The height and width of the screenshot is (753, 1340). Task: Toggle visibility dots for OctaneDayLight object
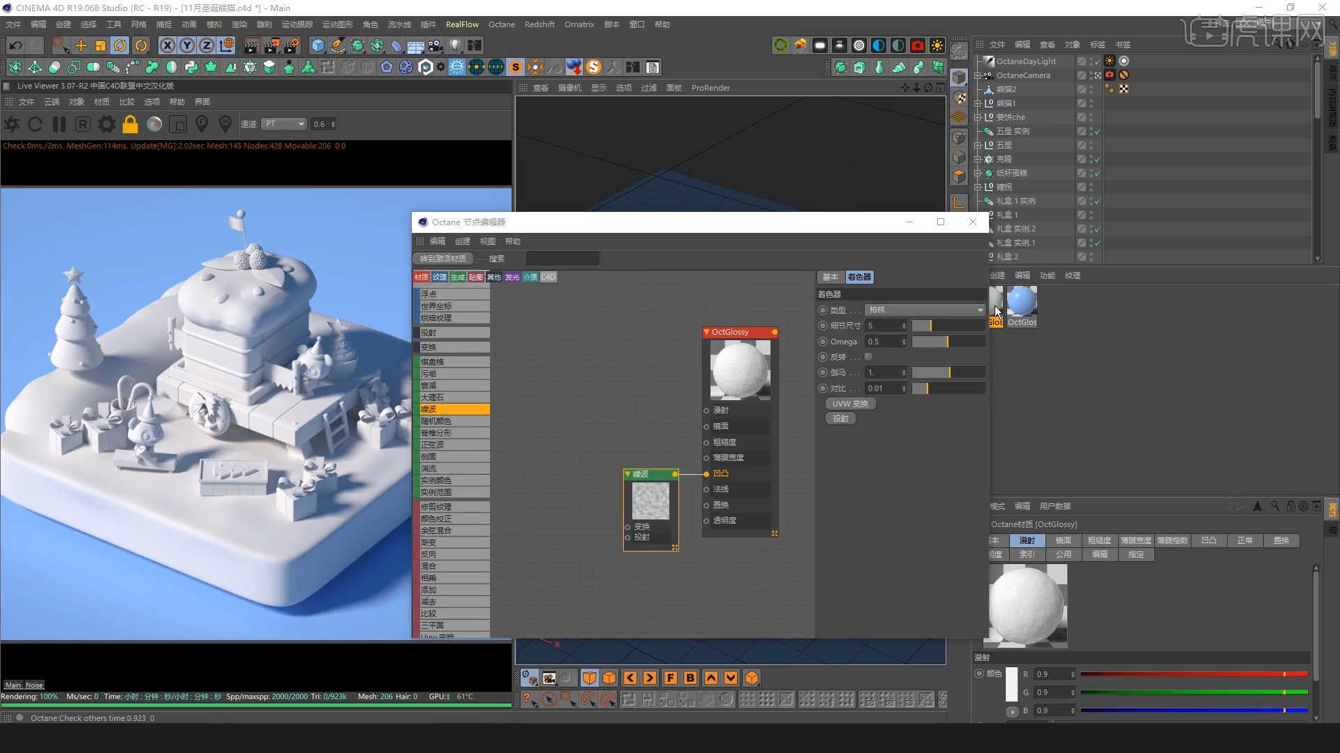[1091, 61]
